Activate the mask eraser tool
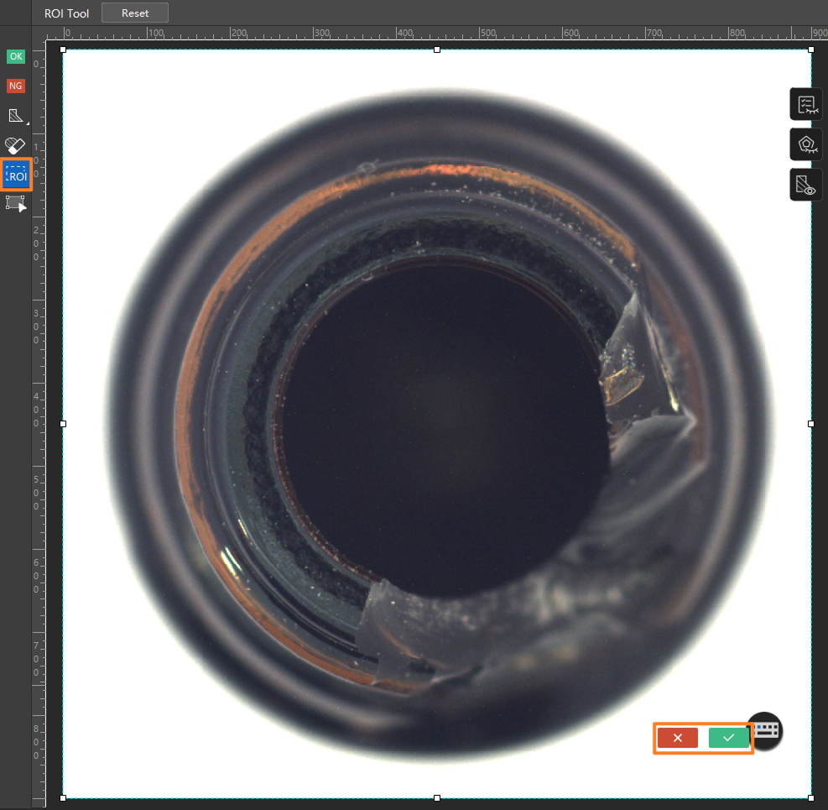828x810 pixels. (15, 145)
